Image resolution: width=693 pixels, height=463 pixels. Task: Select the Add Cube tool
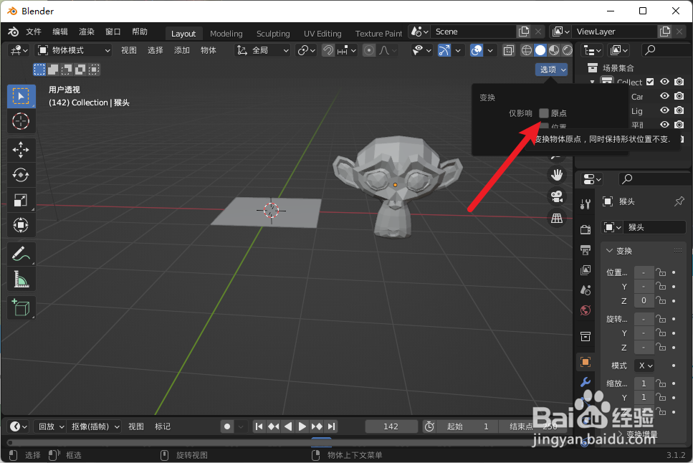point(21,307)
